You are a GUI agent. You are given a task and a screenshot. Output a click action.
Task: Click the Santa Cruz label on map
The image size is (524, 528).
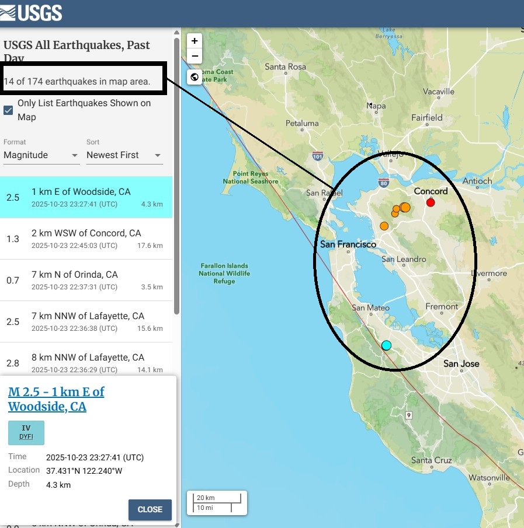coord(431,460)
